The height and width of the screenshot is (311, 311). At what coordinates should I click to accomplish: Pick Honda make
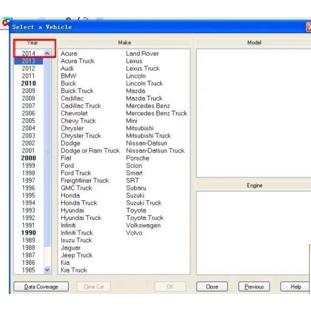pos(70,196)
